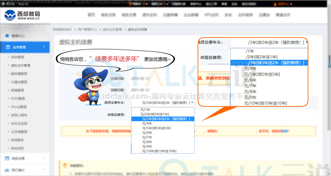Select 业务管理 section header
The height and width of the screenshot is (176, 331).
tap(25, 47)
